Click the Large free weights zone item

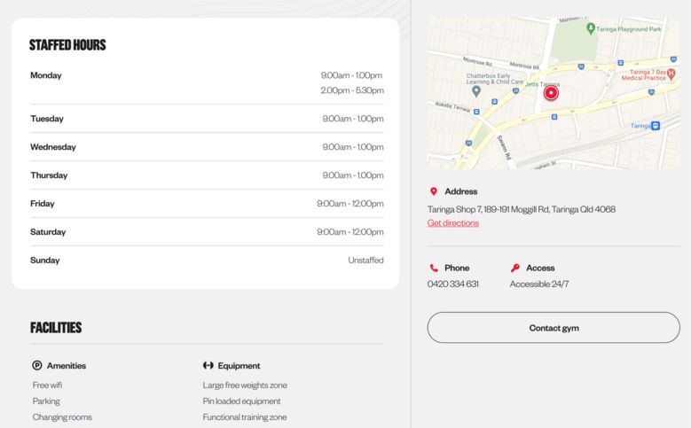[245, 385]
